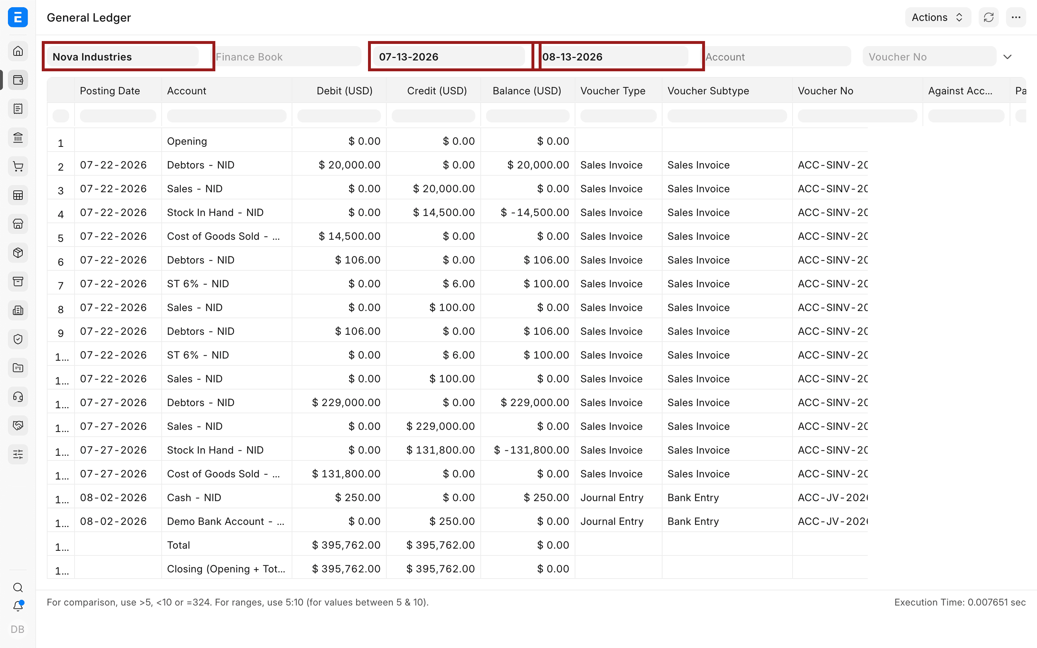Viewport: 1037px width, 648px height.
Task: Open the 08-13-2026 to date field
Action: coord(613,57)
